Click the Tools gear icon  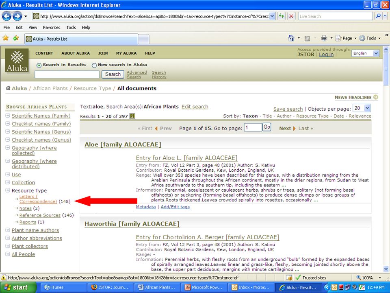(x=362, y=38)
